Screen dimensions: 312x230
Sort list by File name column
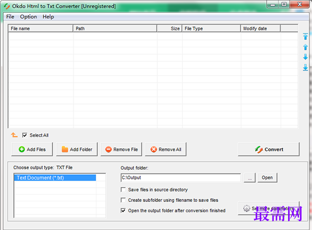[x=41, y=29]
